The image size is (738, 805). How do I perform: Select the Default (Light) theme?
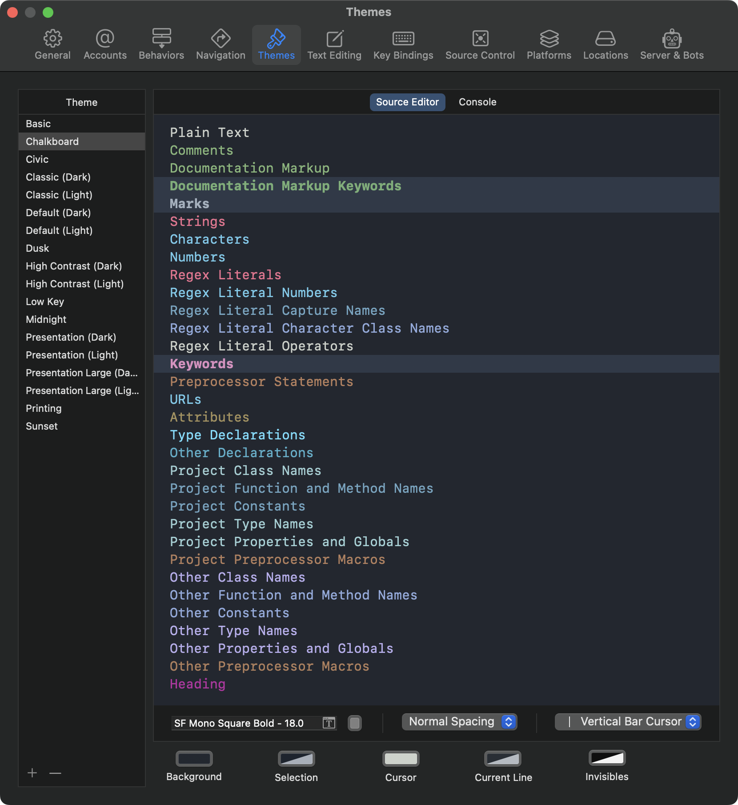[x=82, y=230]
